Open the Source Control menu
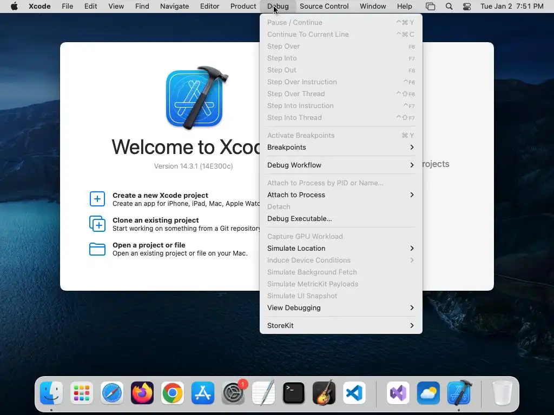554x415 pixels. click(x=324, y=6)
